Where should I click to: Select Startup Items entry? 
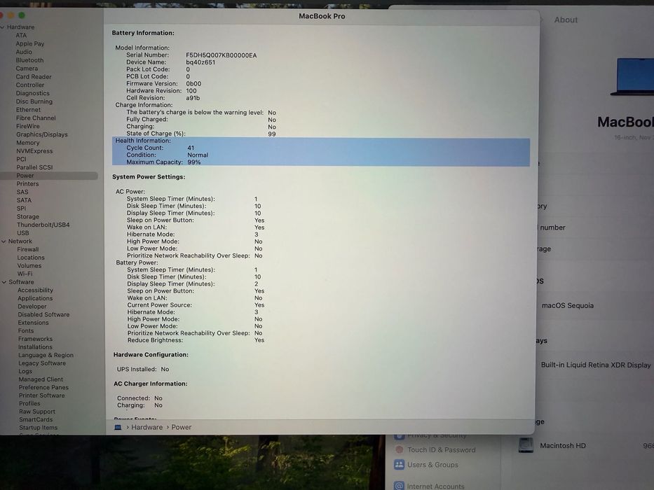pos(39,428)
